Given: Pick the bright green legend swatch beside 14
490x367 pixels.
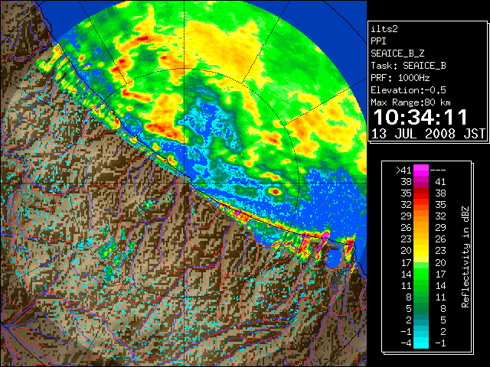Looking at the screenshot, I should (x=421, y=274).
